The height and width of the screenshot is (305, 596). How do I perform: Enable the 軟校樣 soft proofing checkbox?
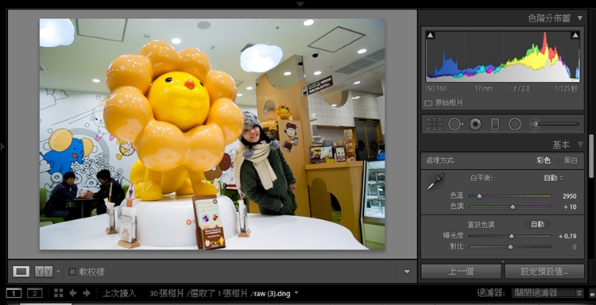tap(72, 272)
